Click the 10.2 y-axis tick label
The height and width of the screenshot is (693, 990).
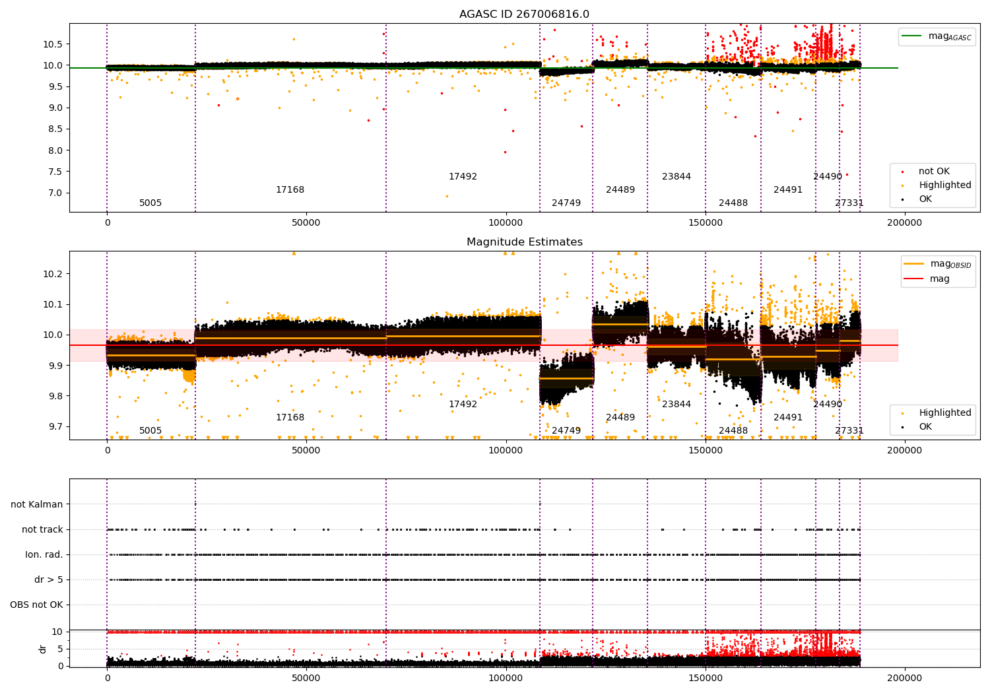(x=53, y=274)
